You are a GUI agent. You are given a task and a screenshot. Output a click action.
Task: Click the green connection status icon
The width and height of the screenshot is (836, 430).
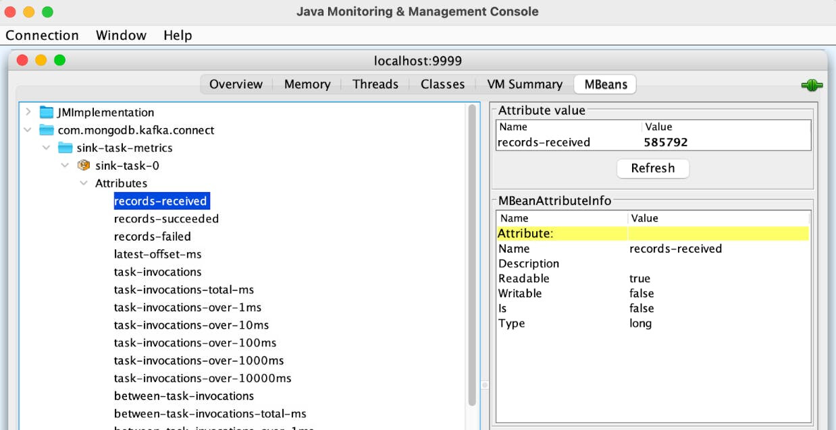click(x=812, y=86)
